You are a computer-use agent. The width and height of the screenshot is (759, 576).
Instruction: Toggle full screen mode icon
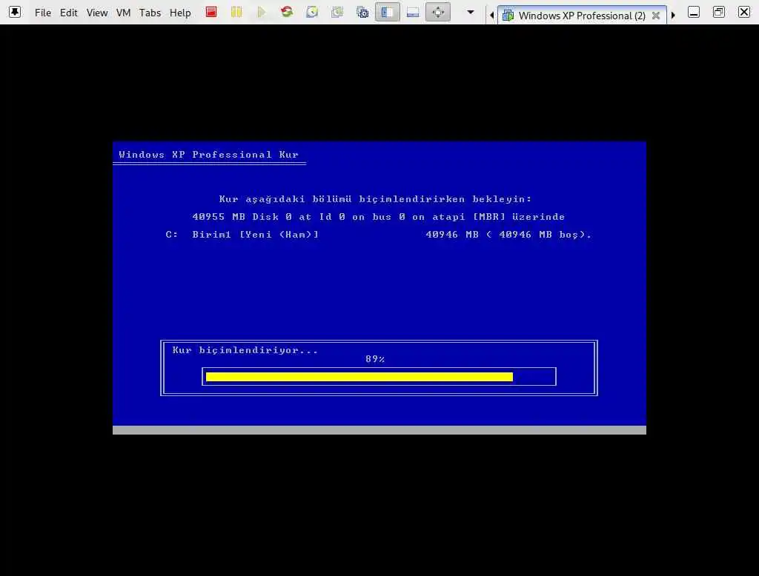pyautogui.click(x=438, y=12)
